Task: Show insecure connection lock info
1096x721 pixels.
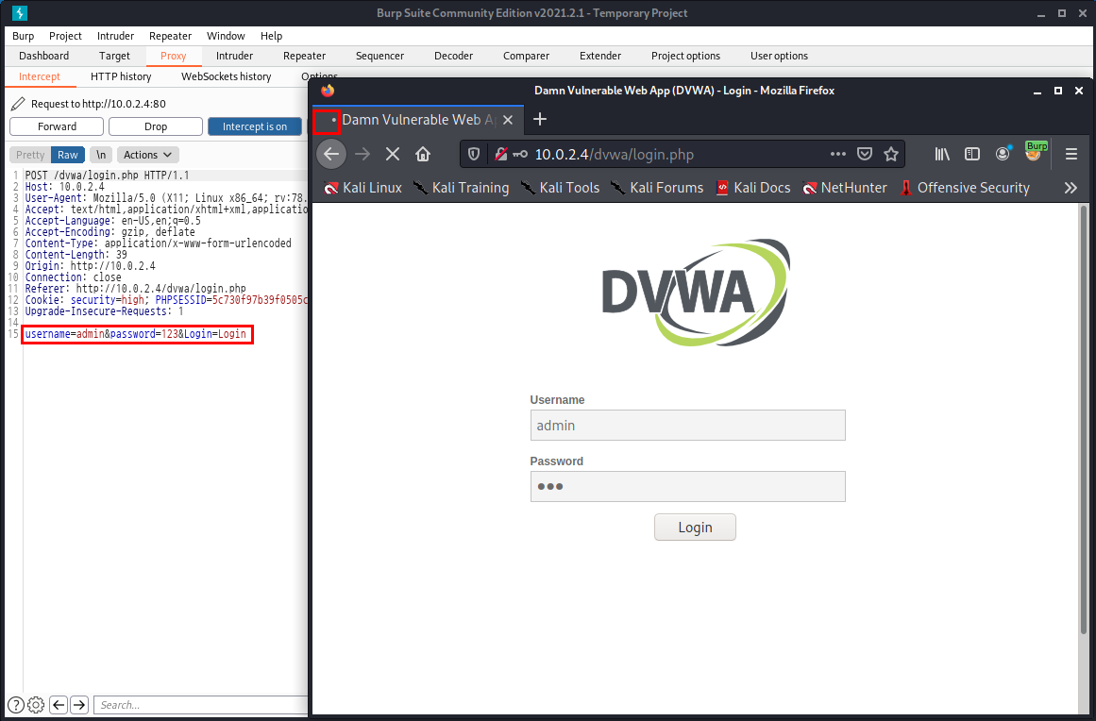Action: [x=500, y=155]
